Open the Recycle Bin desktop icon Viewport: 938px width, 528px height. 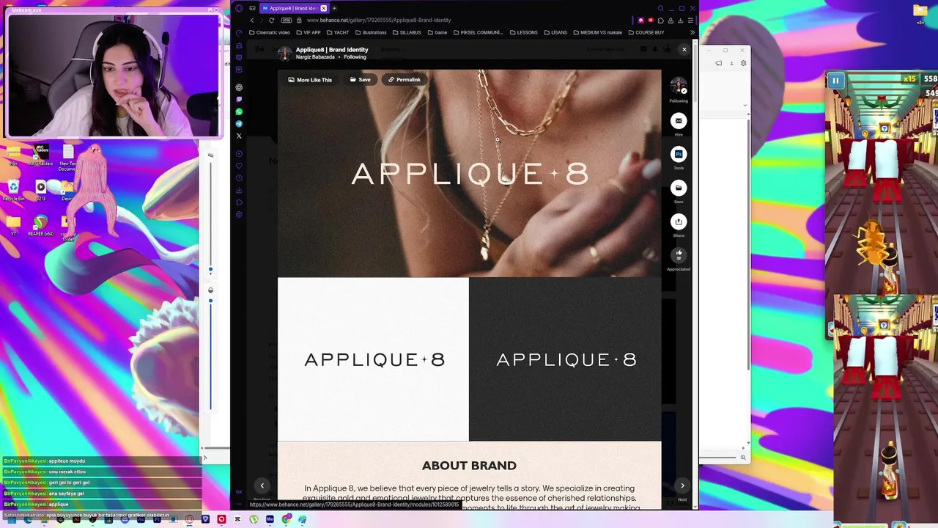click(13, 191)
